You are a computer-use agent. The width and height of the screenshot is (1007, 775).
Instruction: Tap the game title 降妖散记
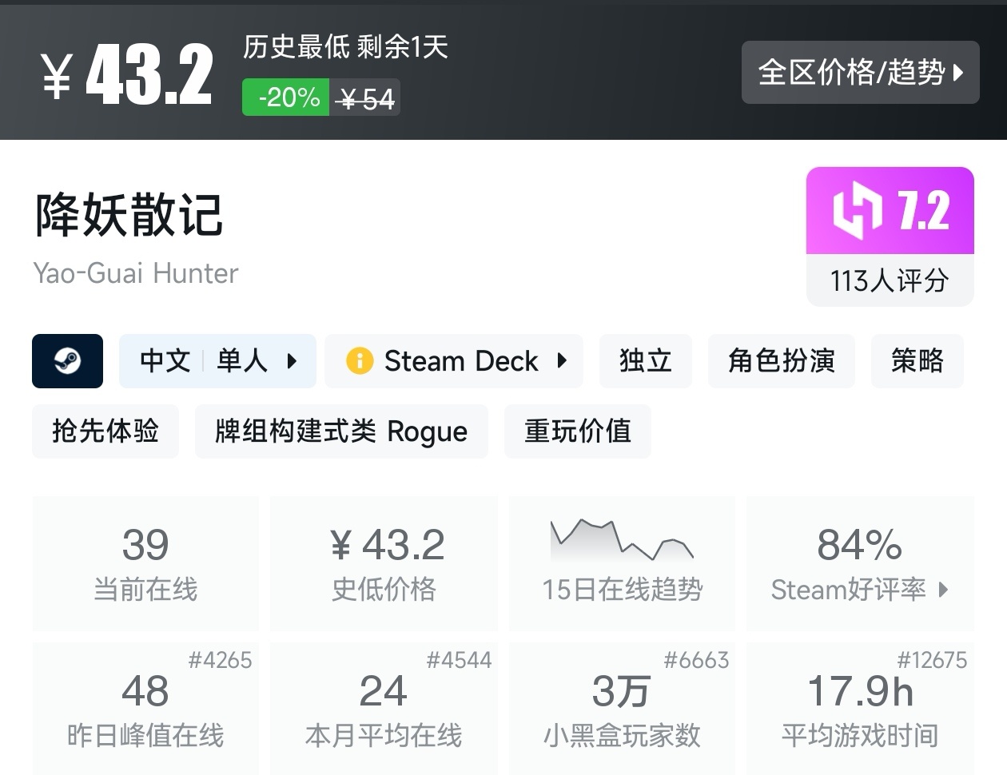(129, 215)
